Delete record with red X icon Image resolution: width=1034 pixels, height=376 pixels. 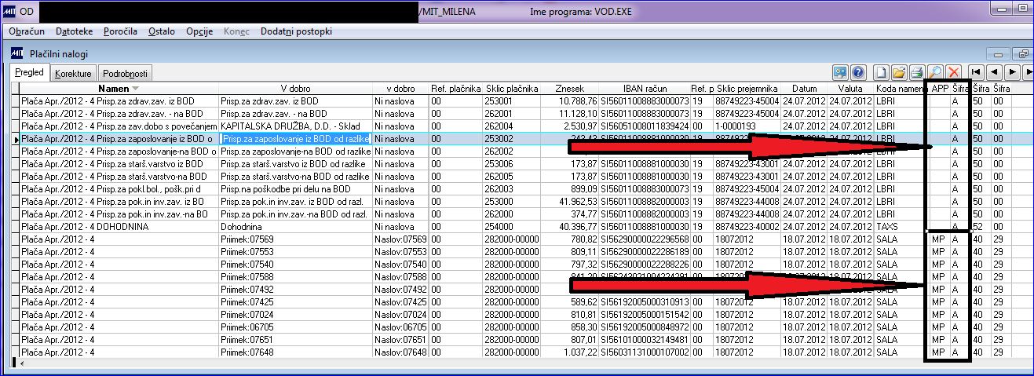pyautogui.click(x=953, y=72)
